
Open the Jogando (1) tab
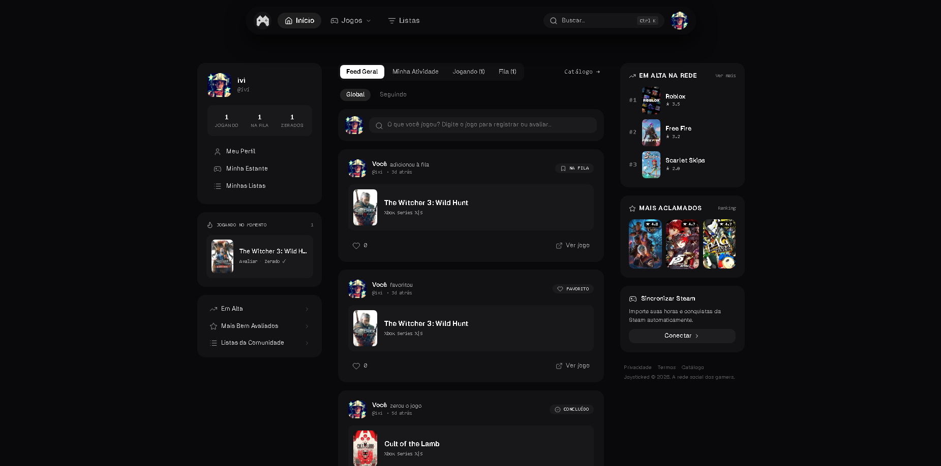click(x=469, y=72)
